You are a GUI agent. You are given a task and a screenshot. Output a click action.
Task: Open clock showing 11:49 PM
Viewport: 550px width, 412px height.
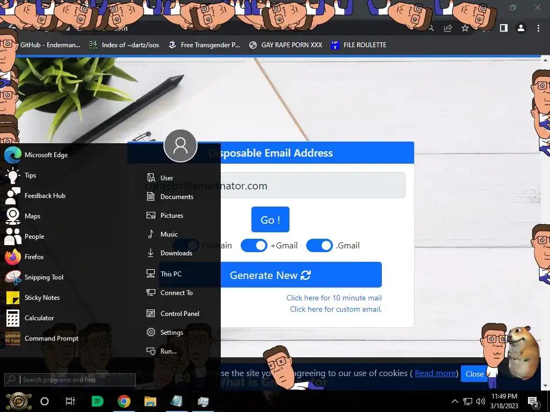tap(504, 401)
